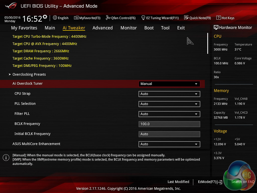Expand Overclocking Presets submenu
This screenshot has width=257, height=193.
[x=29, y=74]
